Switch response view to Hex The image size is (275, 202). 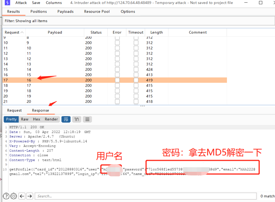(37, 119)
